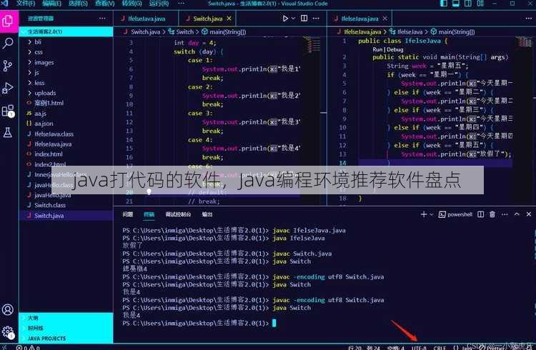Select Switch.java in the explorer tree
The height and width of the screenshot is (350, 536).
(x=66, y=216)
